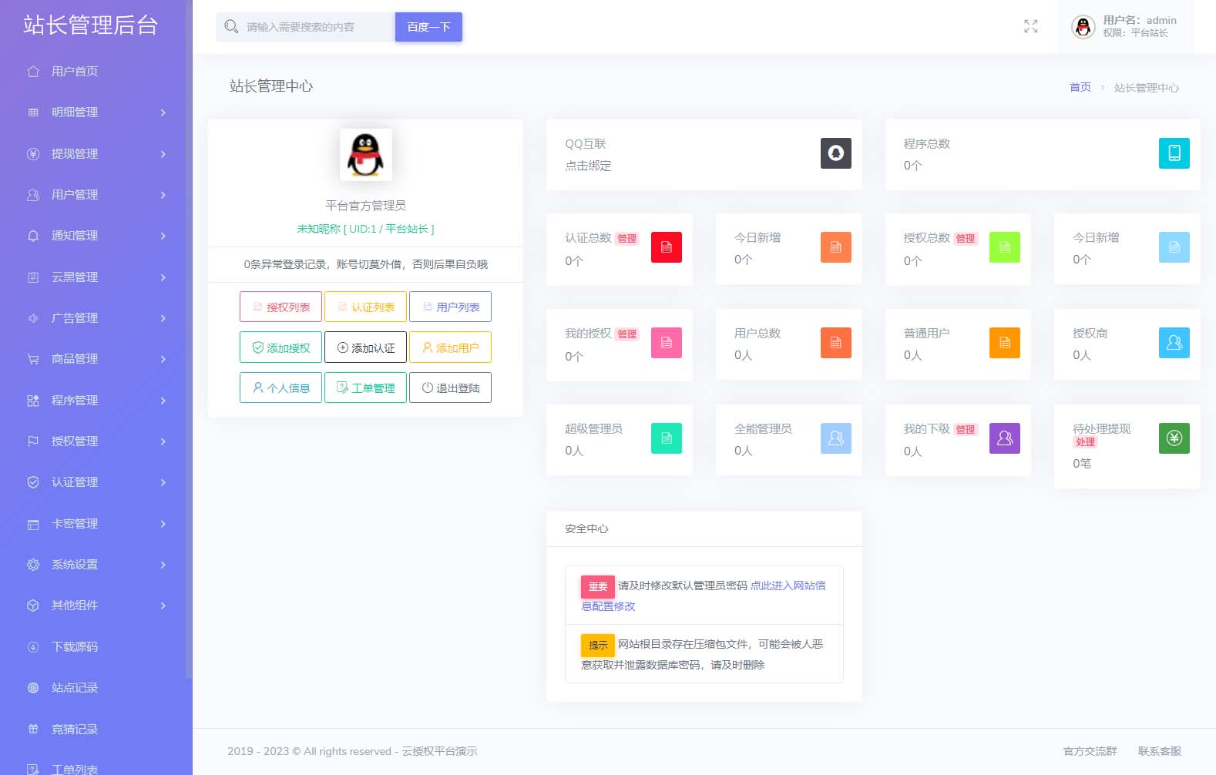Click the cyan 程序总数 phone icon

[1174, 153]
